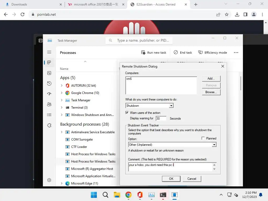Open Chrome share page icon
This screenshot has height=201, width=268.
[218, 15]
